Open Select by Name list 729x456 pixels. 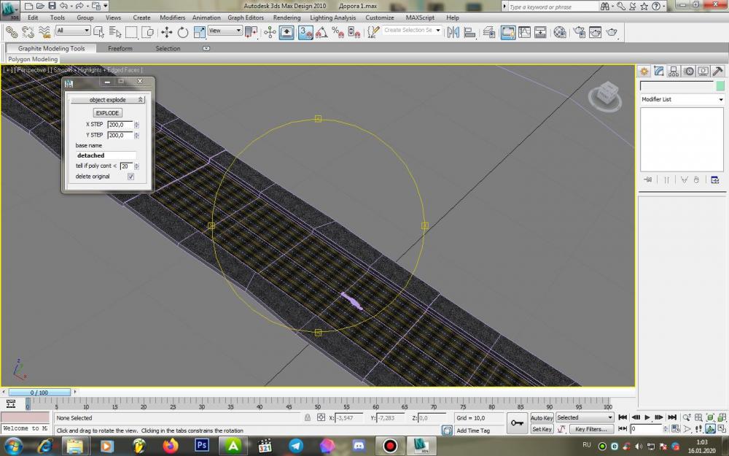pyautogui.click(x=115, y=32)
